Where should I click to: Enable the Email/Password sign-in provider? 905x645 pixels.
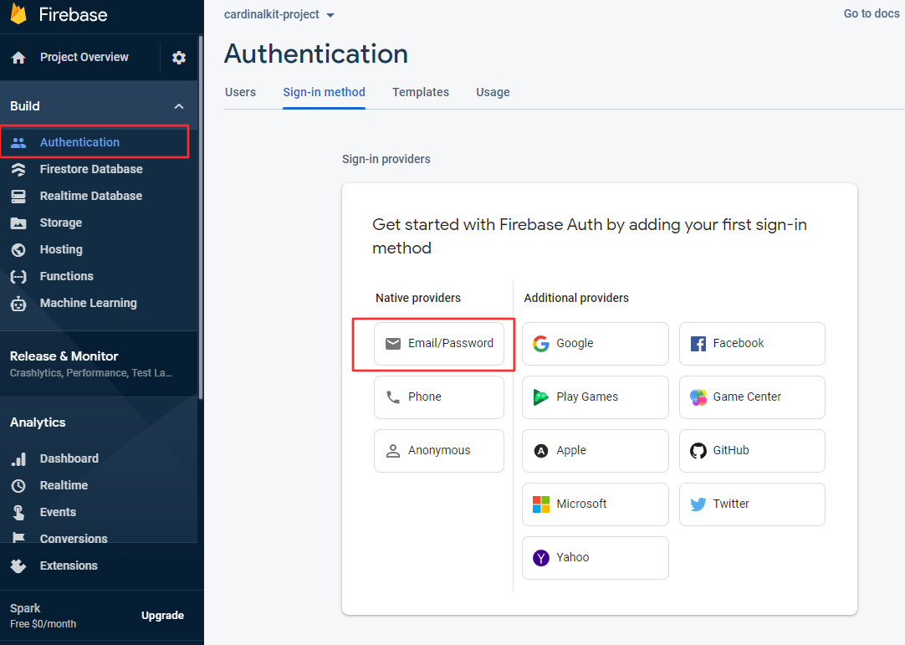coord(439,343)
